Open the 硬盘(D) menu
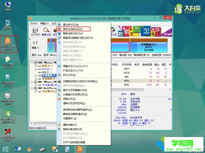The image size is (205, 153). coord(45,24)
